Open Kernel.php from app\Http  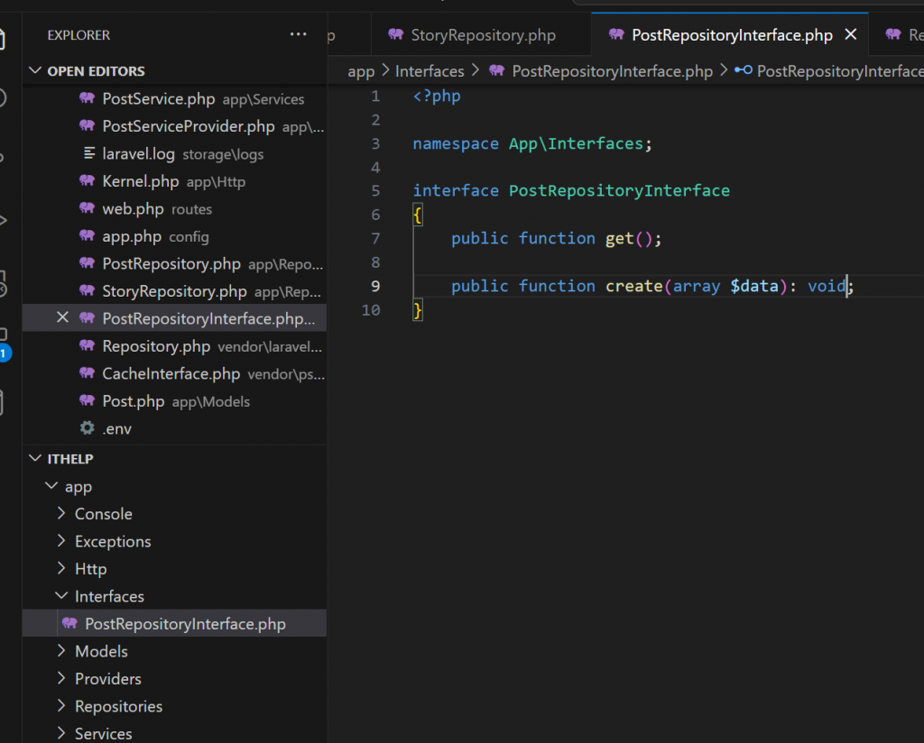174,181
